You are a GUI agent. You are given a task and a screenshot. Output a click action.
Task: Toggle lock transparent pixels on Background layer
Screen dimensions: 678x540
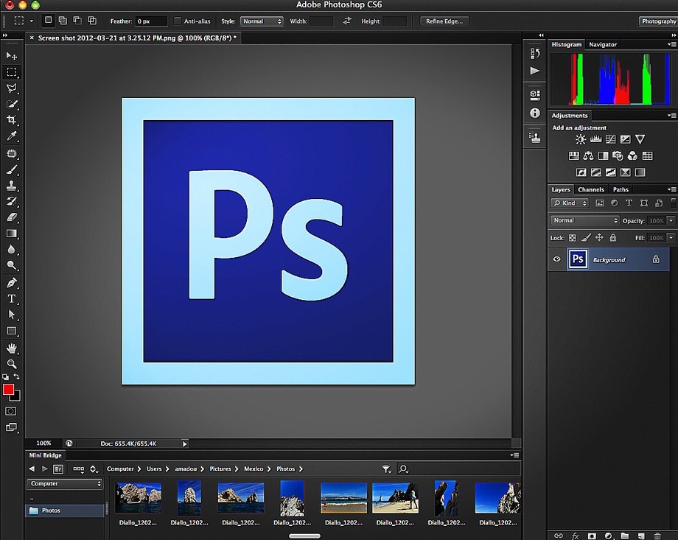pos(572,238)
